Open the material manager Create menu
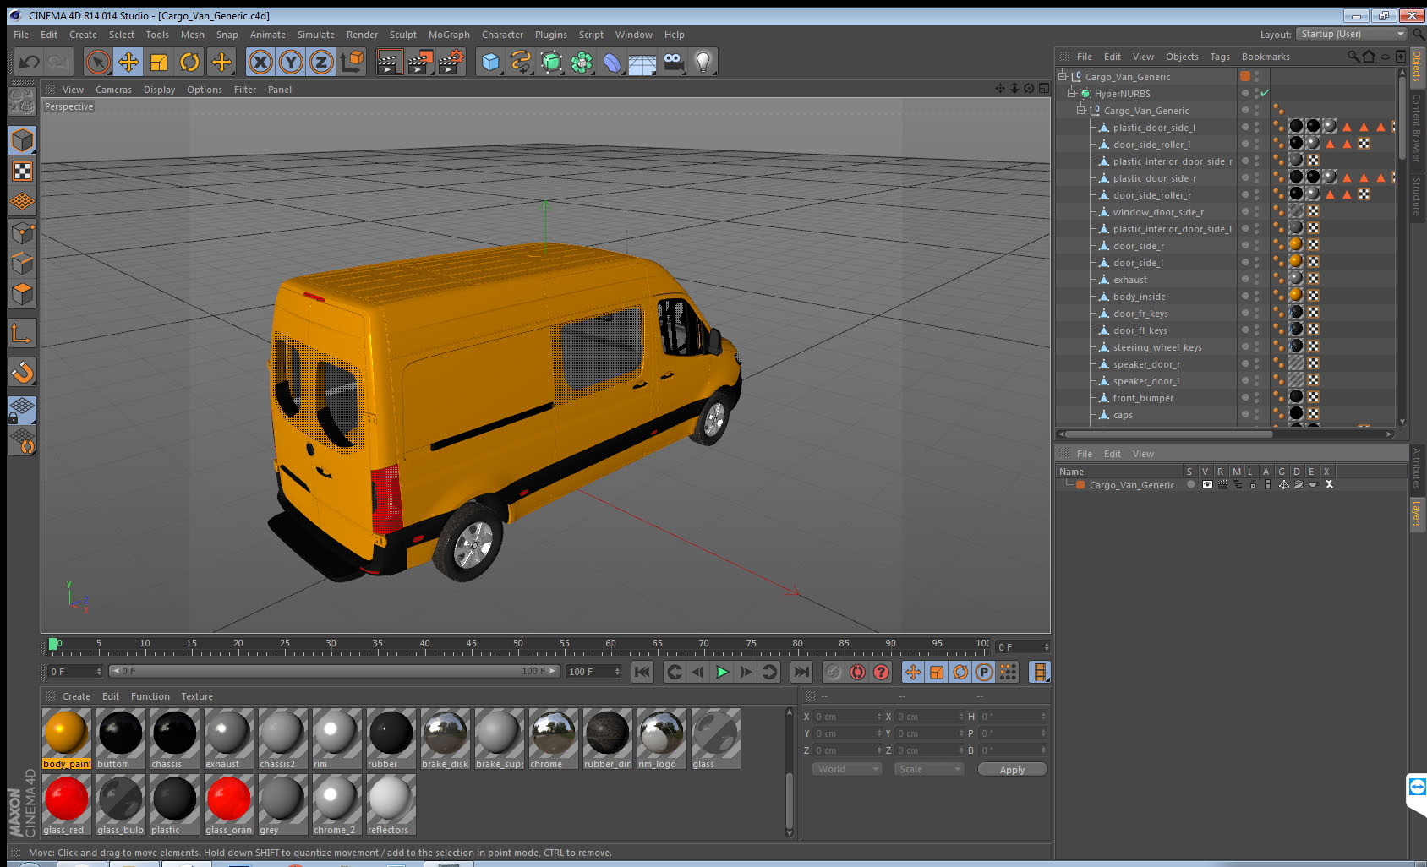 click(76, 696)
